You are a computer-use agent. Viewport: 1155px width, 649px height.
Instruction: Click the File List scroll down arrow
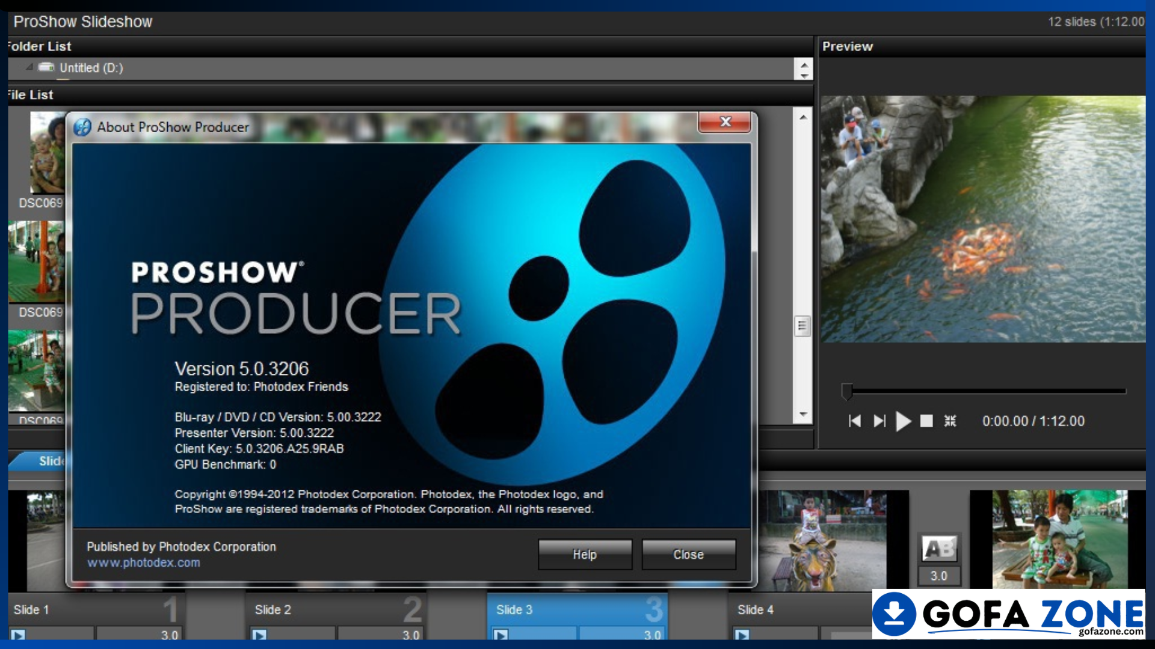(803, 415)
